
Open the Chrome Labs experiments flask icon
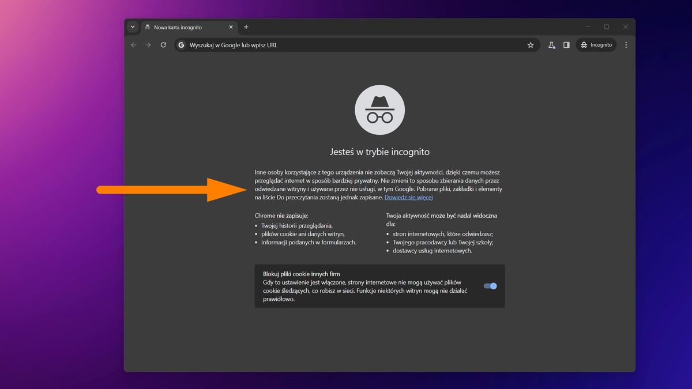click(551, 44)
